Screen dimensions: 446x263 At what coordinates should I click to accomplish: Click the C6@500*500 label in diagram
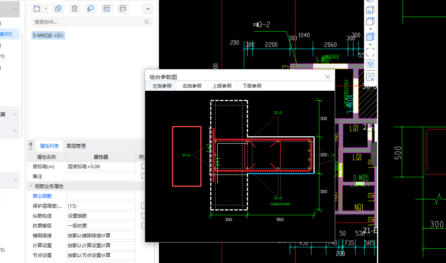[280, 204]
